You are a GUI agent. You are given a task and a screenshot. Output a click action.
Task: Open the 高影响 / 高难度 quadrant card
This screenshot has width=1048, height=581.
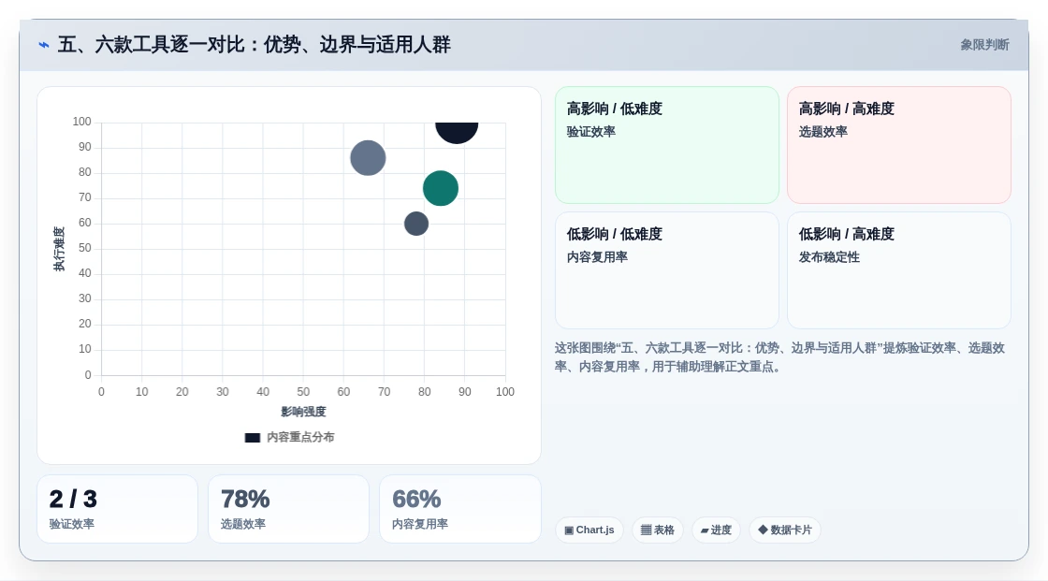[899, 145]
